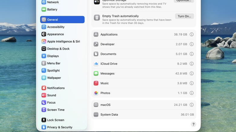
Task: Click the 3.8 MB Music size
Action: click(182, 83)
